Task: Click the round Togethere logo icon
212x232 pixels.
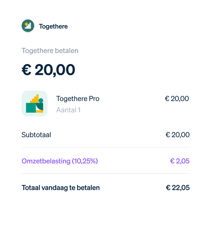Action: (28, 26)
